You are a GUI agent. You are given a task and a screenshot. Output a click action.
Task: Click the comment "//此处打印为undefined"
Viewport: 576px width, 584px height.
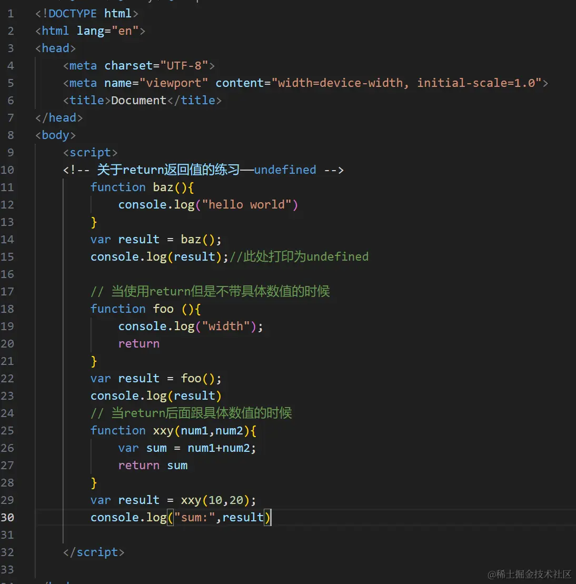click(299, 257)
